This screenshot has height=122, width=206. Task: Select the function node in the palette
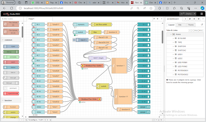click(11, 107)
